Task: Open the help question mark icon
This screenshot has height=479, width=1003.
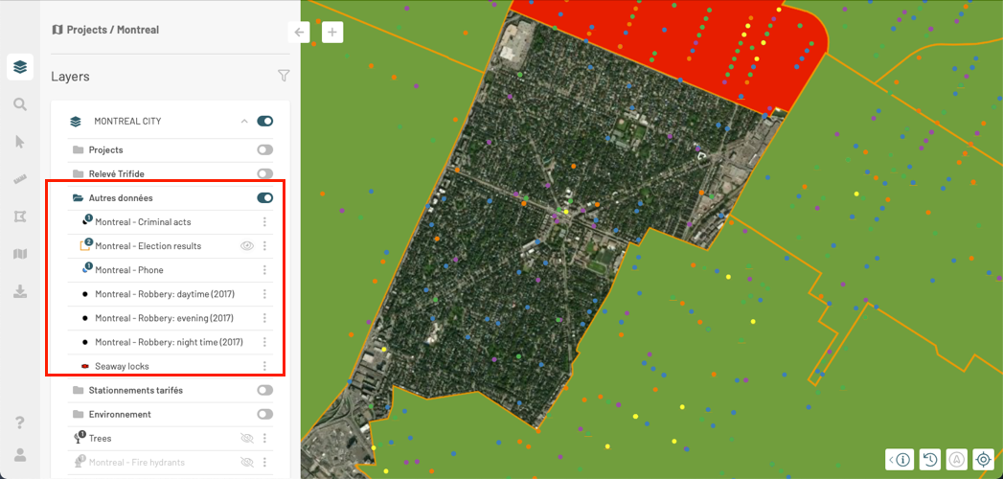Action: [19, 422]
